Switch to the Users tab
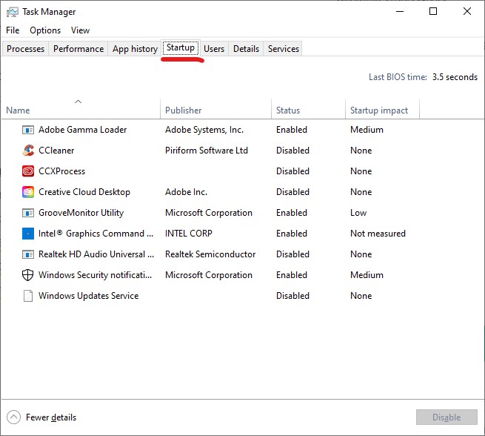 click(x=214, y=49)
